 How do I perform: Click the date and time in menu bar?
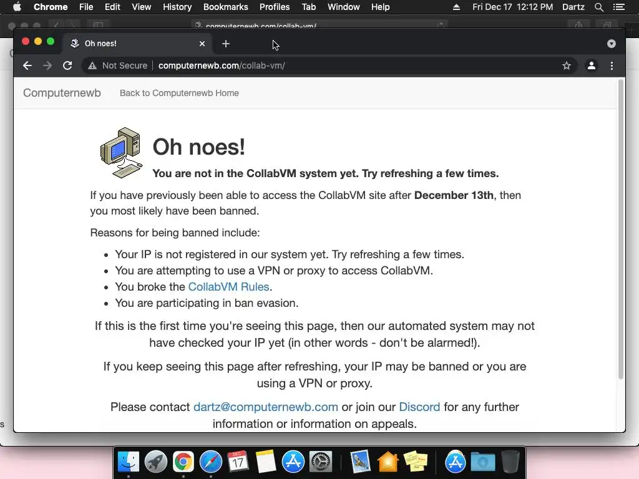click(x=513, y=7)
